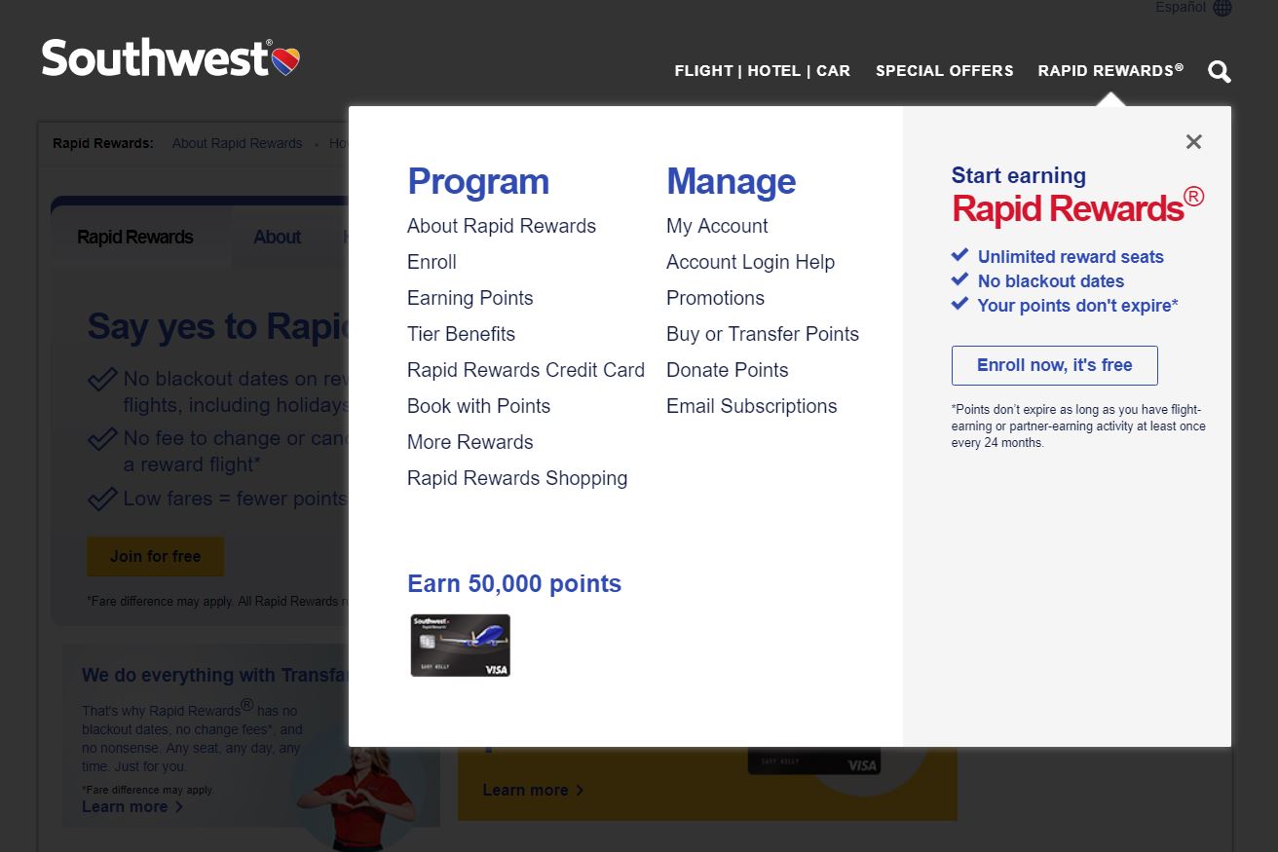Screen dimensions: 1278x852
Task: Click the globe icon next to Español
Action: tap(1222, 8)
